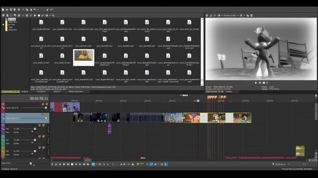Viewport: 318px width, 178px height.
Task: Solo the highlighted second video track
Action: coord(47,115)
